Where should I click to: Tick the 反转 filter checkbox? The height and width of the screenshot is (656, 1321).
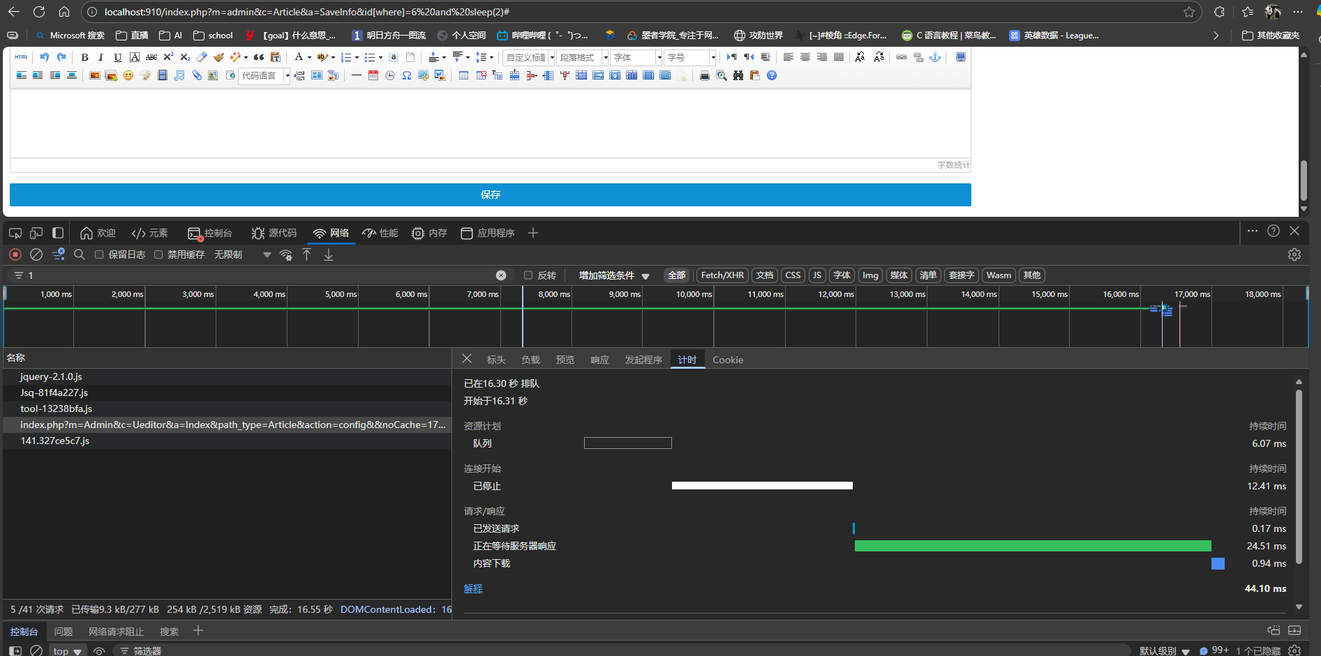tap(528, 275)
